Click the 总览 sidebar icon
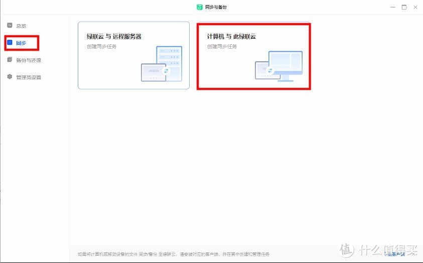This screenshot has width=423, height=263. click(10, 26)
